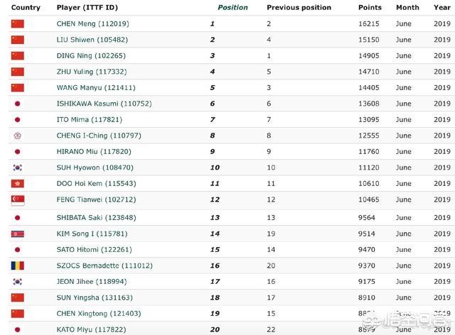Image resolution: width=455 pixels, height=335 pixels.
Task: Click Romania flag beside SZOCS Bernadette
Action: coord(18,265)
